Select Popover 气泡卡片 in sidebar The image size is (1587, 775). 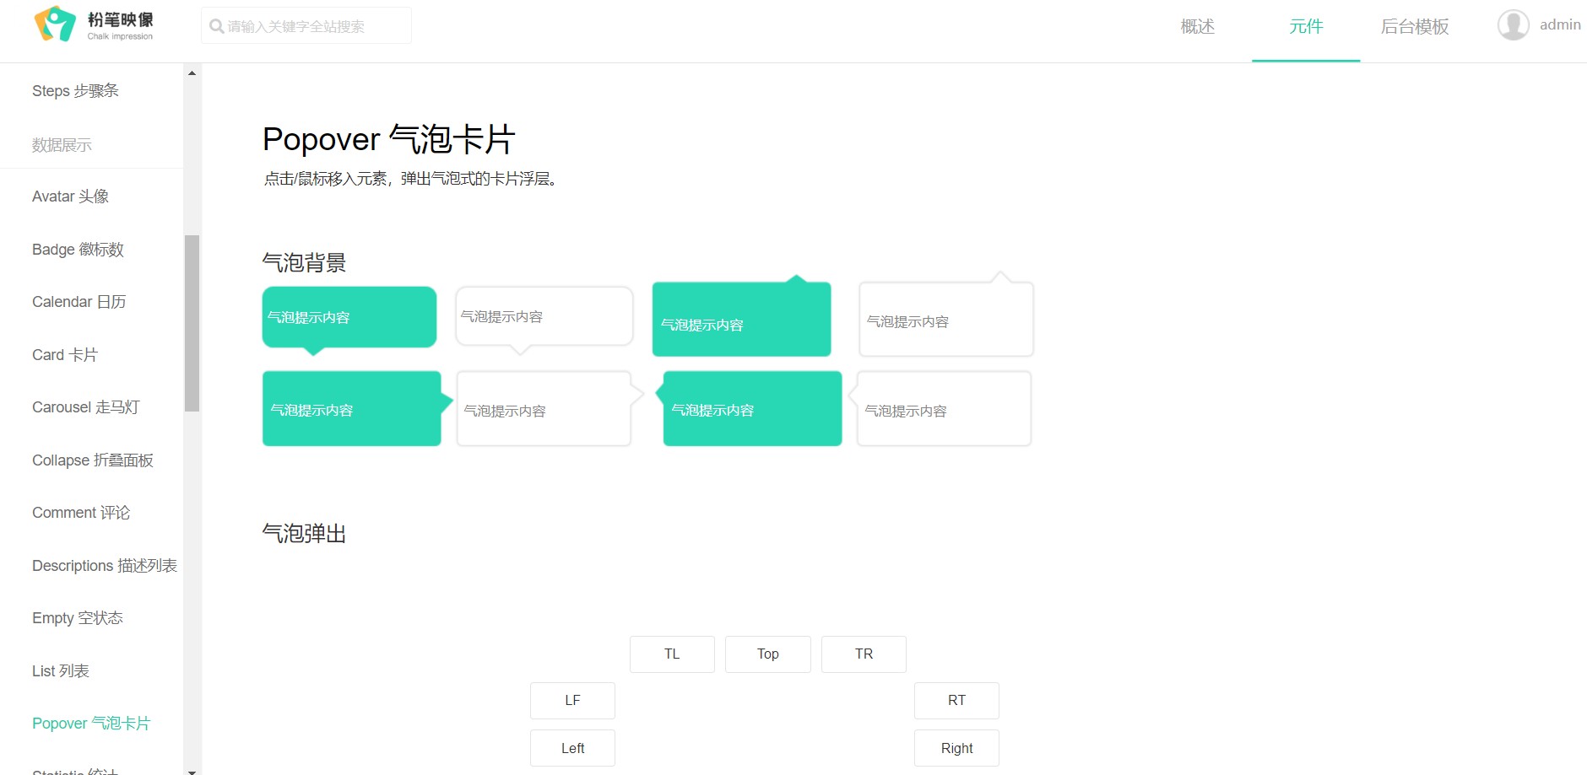(91, 724)
